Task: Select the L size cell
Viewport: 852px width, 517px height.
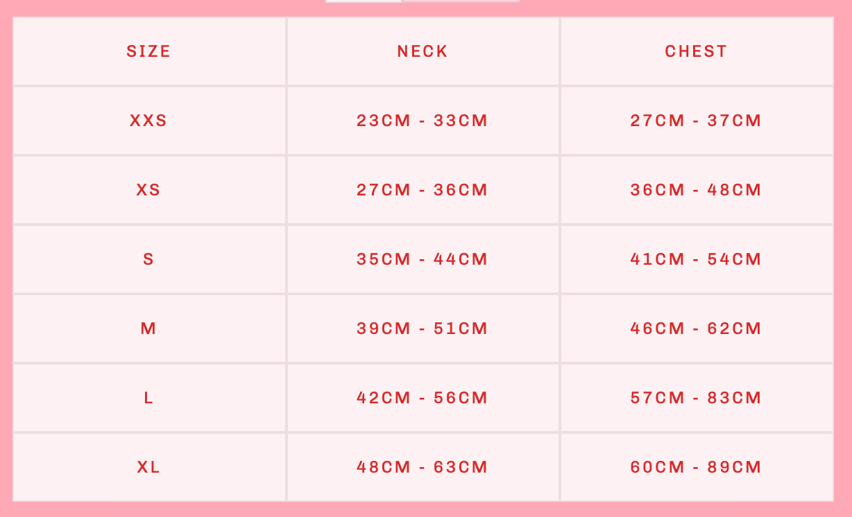Action: 148,398
